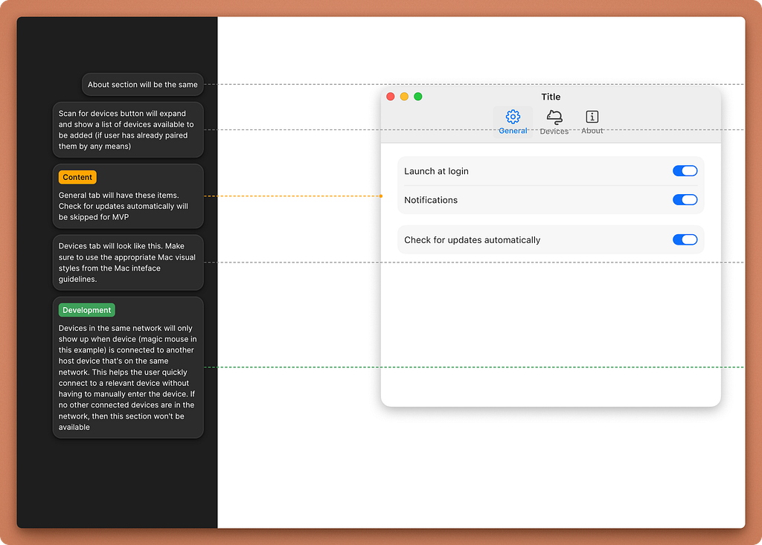
Task: Select the 'About section will be the same' note
Action: (142, 84)
